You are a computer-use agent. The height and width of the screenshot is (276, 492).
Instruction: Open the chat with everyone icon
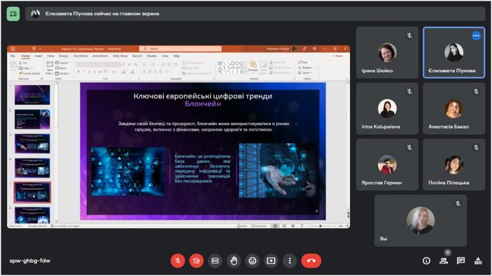[x=461, y=261]
